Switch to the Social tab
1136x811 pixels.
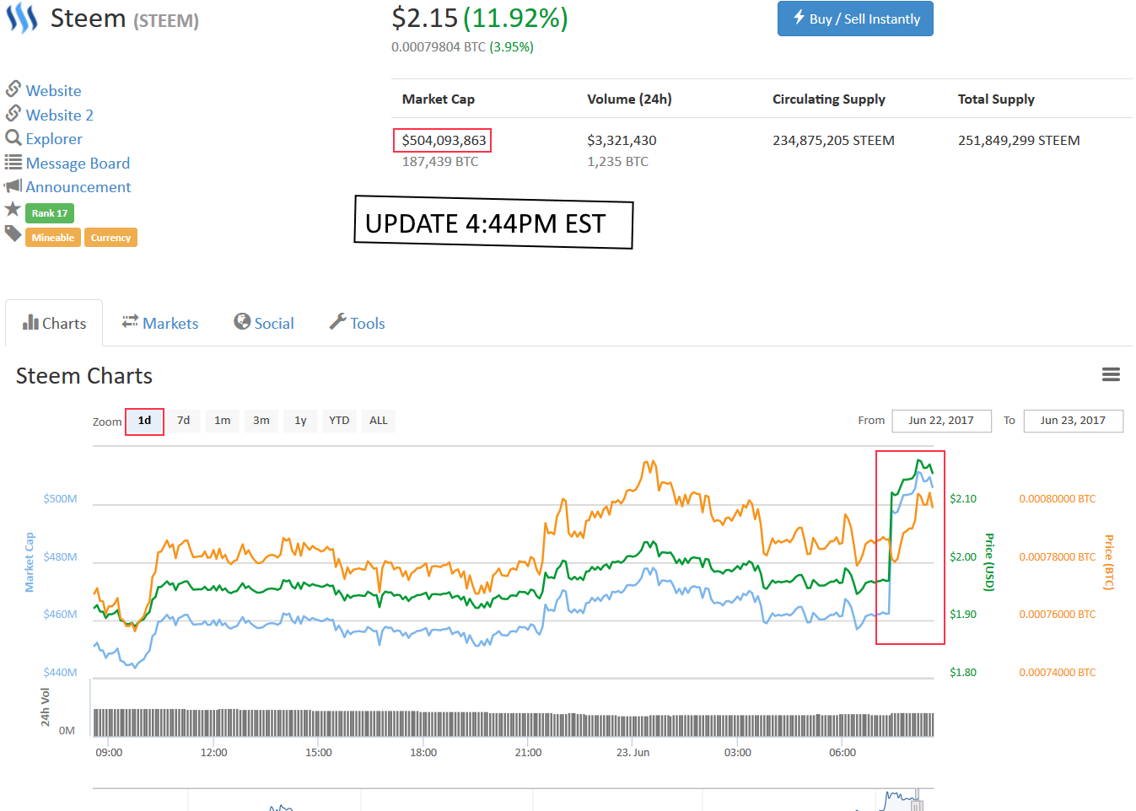pos(264,323)
